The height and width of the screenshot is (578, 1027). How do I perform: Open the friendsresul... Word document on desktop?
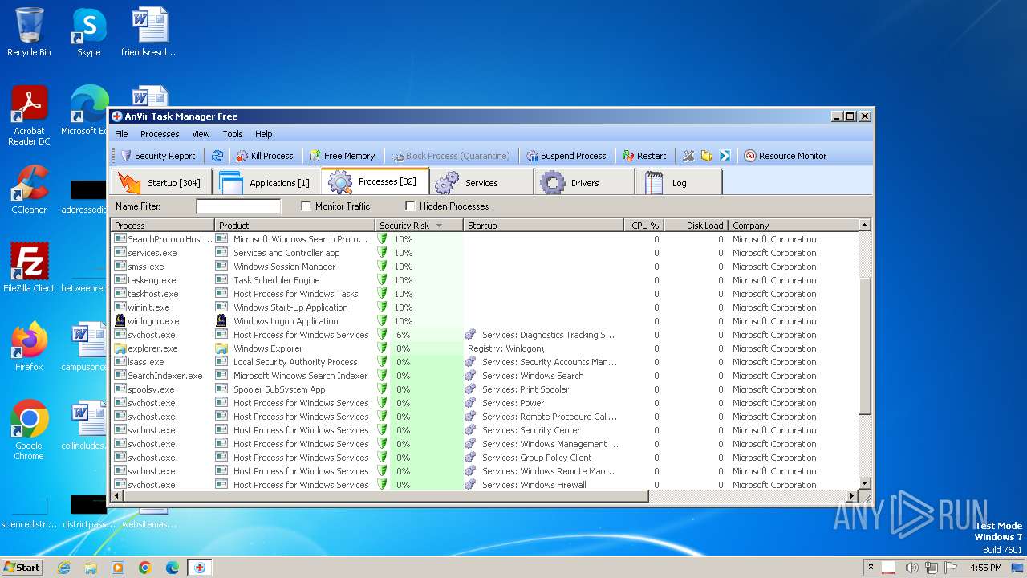(148, 33)
